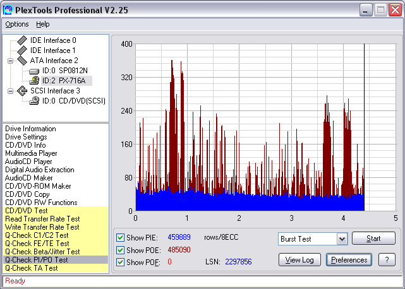This screenshot has width=405, height=289.
Task: Open View Log
Action: [x=299, y=260]
